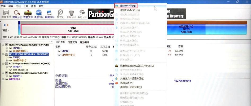Click the 格式化 format toolbar icon

coord(60,13)
